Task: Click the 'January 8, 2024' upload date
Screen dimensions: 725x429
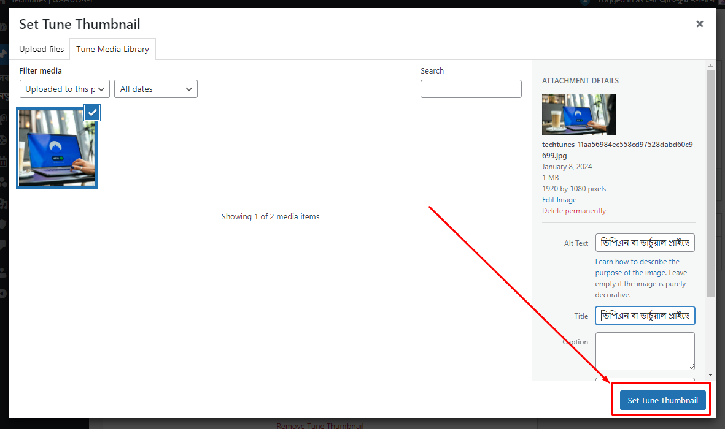Action: click(567, 167)
